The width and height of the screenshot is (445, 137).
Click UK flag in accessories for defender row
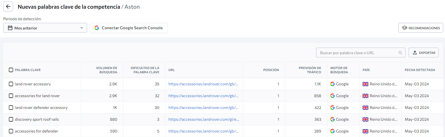click(365, 131)
